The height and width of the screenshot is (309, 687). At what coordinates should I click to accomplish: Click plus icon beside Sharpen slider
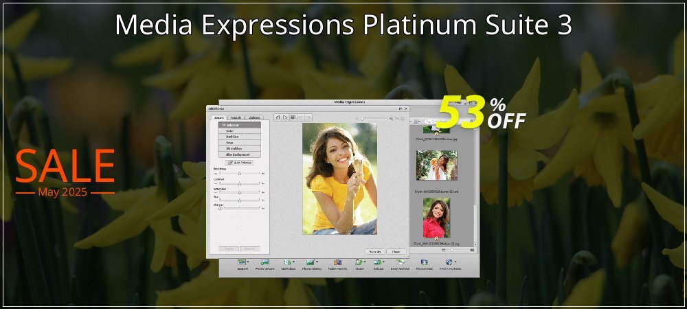tap(263, 208)
